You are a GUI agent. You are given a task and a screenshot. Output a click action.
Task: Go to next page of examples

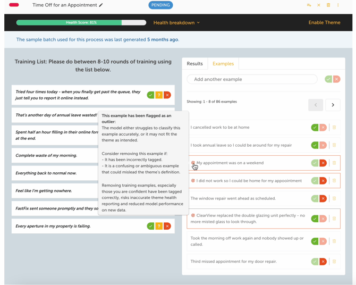coord(333,105)
